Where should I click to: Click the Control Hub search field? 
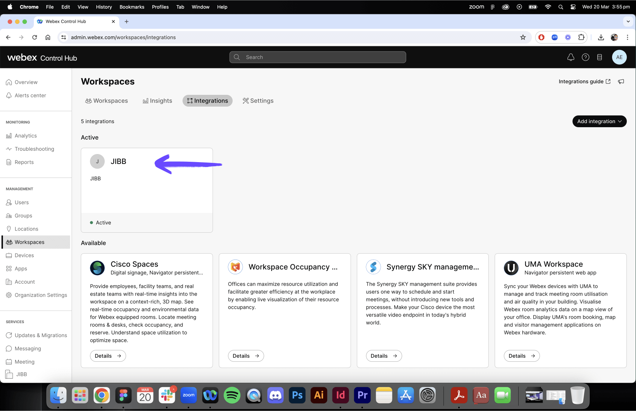(318, 57)
